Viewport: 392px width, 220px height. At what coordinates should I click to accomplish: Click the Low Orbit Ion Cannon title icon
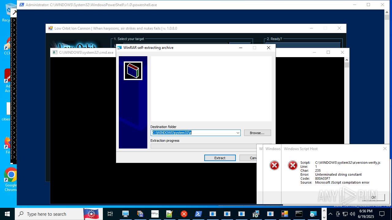[51, 28]
